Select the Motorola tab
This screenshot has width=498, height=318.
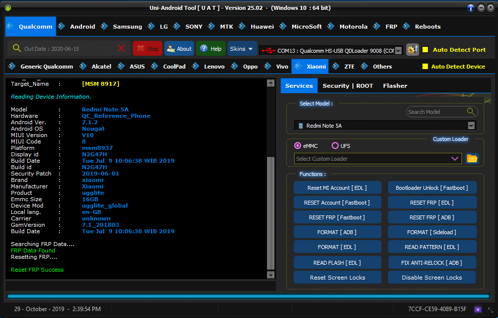[x=353, y=27]
